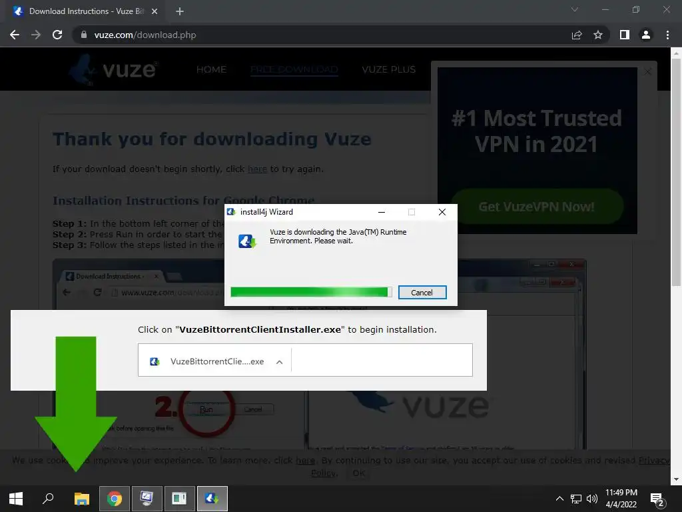Open a new browser tab
The width and height of the screenshot is (682, 512).
pyautogui.click(x=180, y=11)
